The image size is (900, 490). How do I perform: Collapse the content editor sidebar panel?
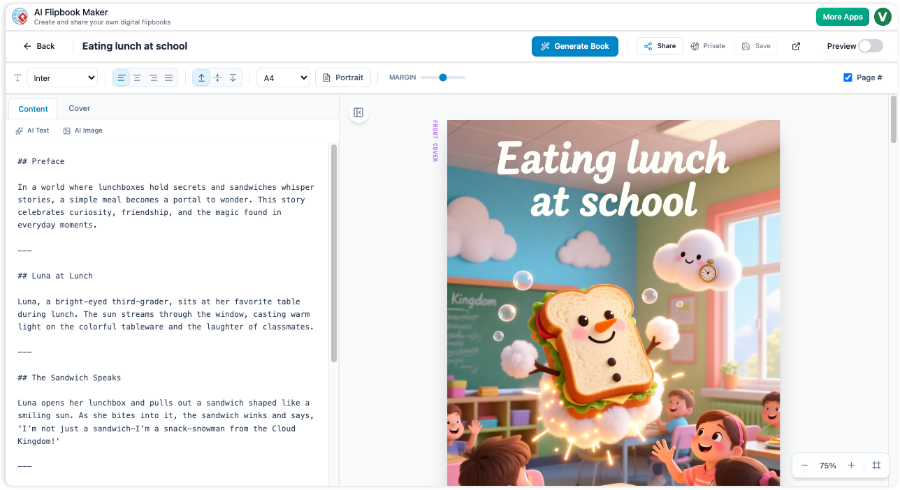[x=358, y=112]
